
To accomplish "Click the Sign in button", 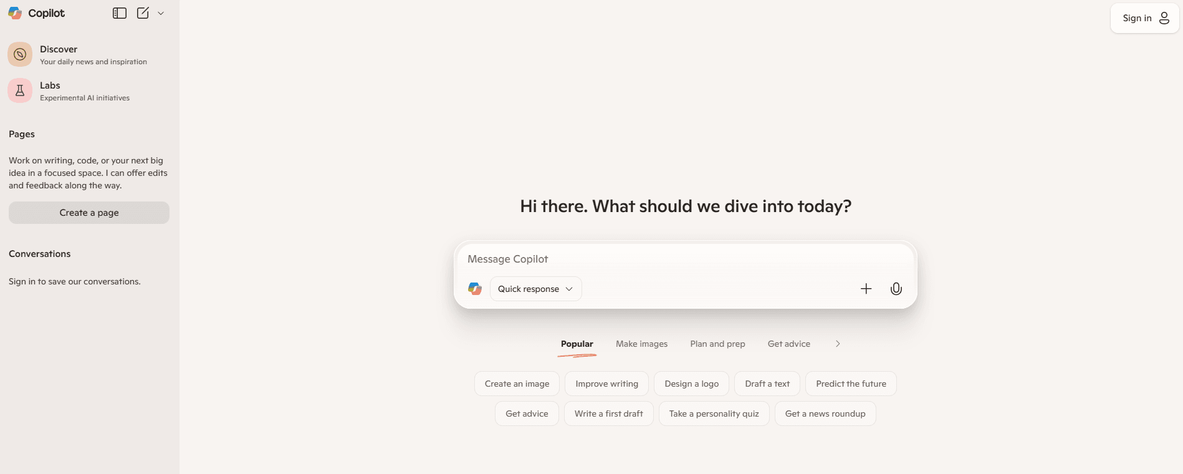I will coord(1145,18).
